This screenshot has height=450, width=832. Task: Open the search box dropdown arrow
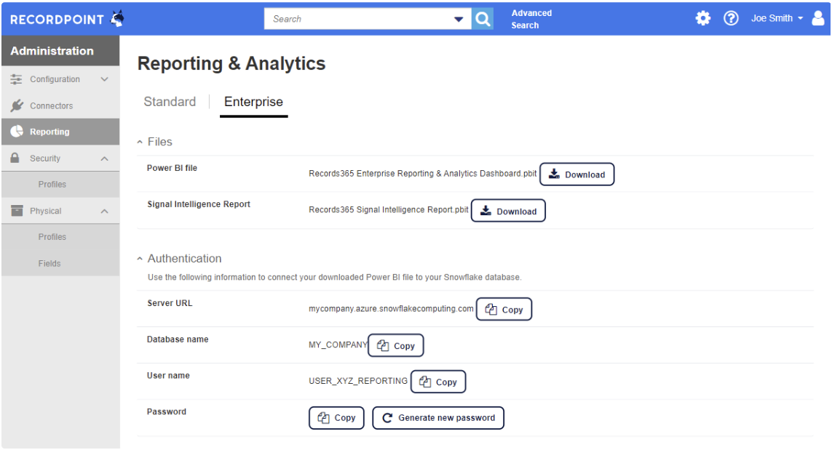pyautogui.click(x=459, y=19)
